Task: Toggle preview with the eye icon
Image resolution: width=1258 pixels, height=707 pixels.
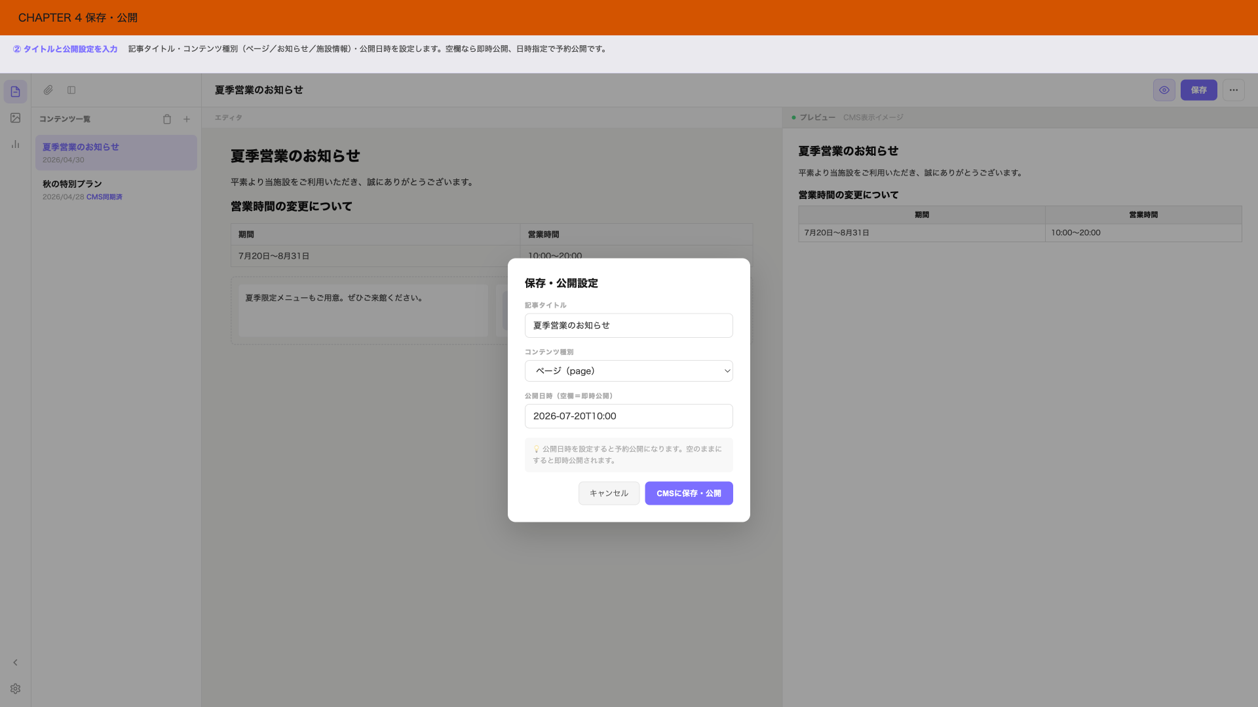Action: 1164,90
